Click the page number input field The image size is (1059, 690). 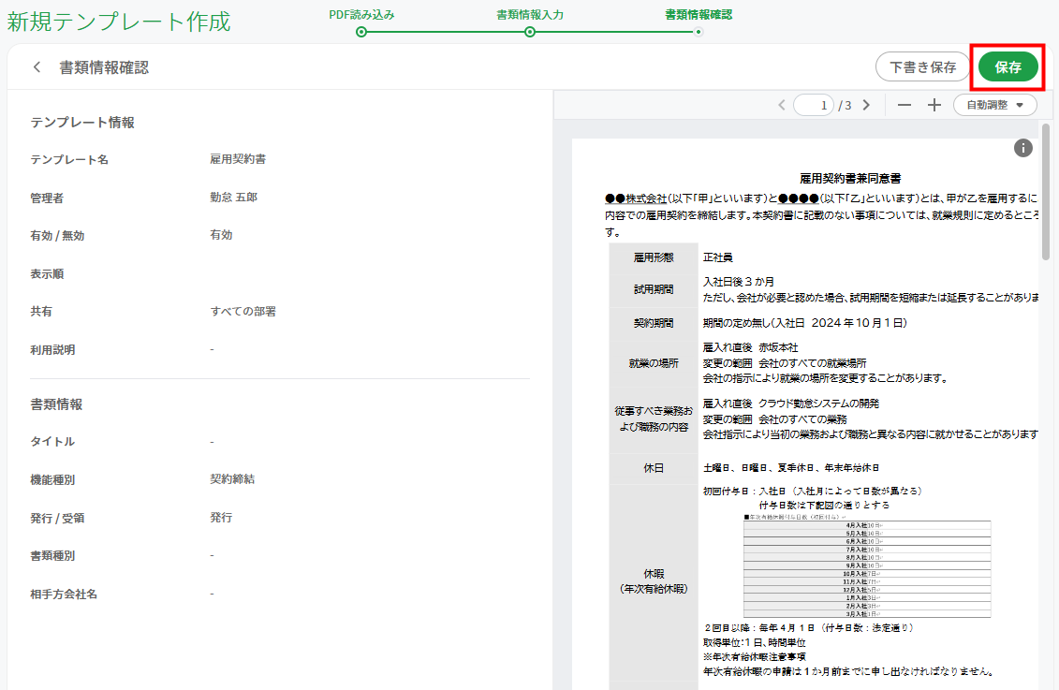(814, 105)
